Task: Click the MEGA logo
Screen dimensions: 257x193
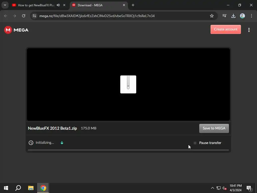Action: [16, 30]
